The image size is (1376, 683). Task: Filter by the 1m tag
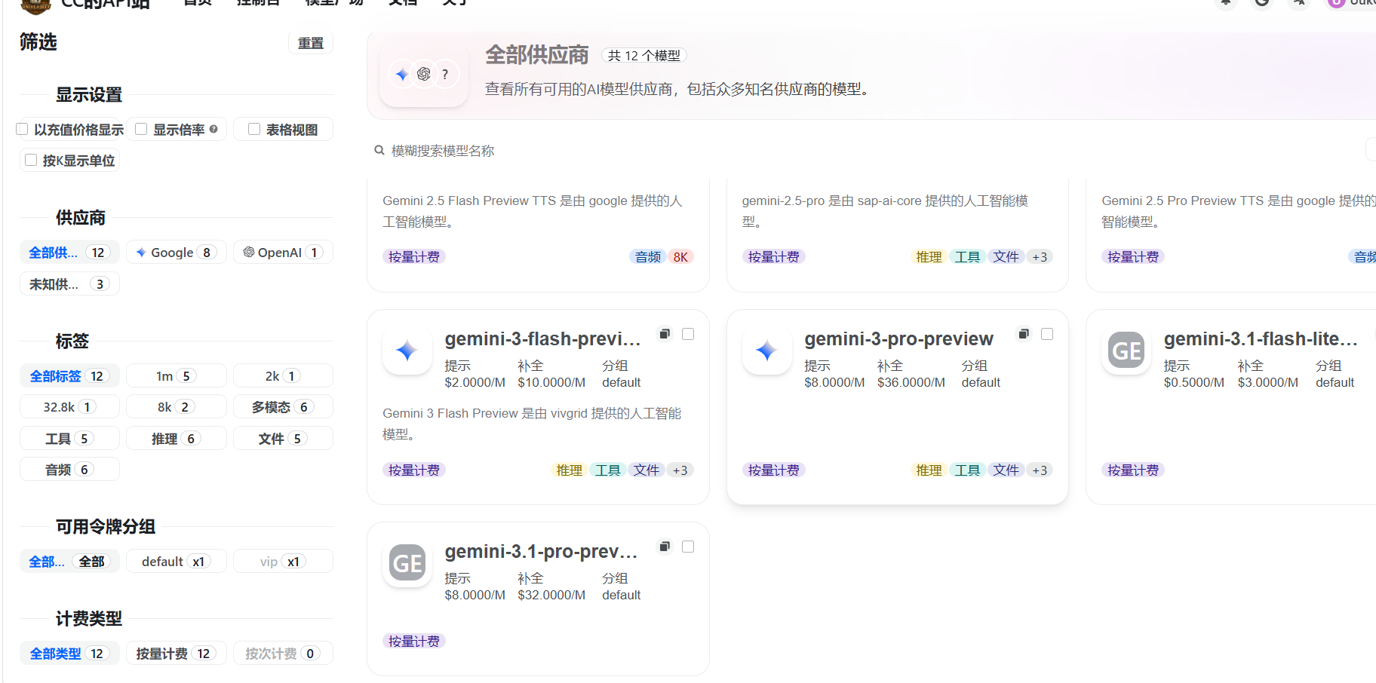point(177,376)
